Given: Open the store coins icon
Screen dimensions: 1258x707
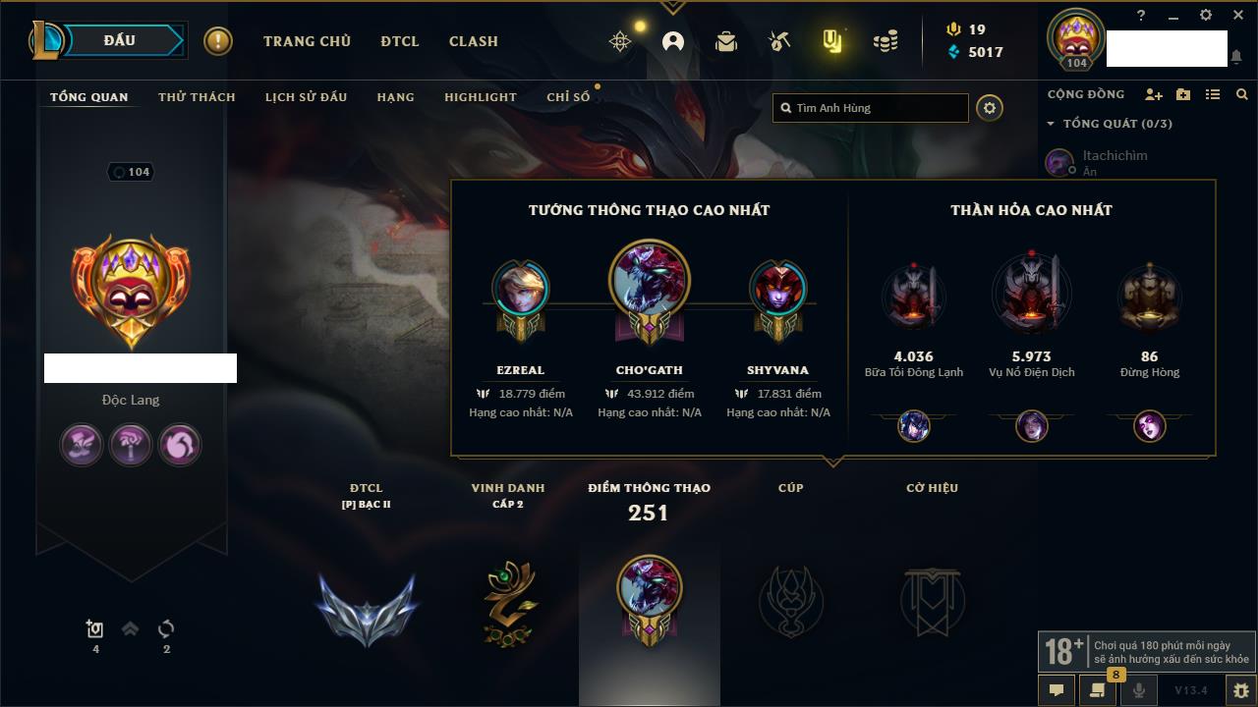Looking at the screenshot, I should pyautogui.click(x=886, y=41).
